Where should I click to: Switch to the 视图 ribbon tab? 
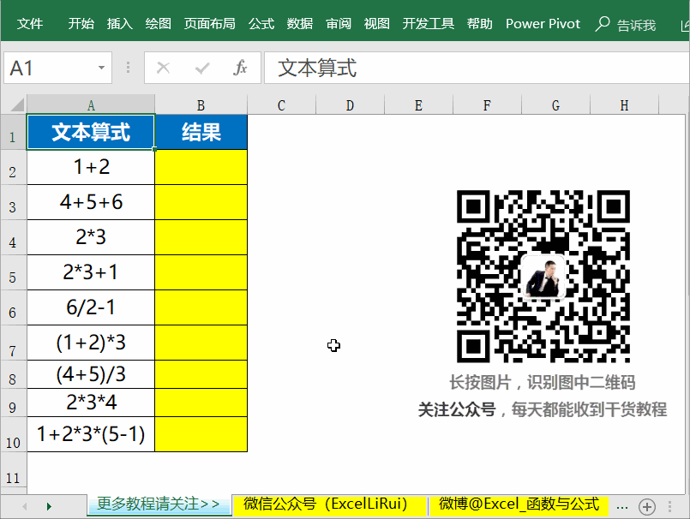(x=377, y=24)
